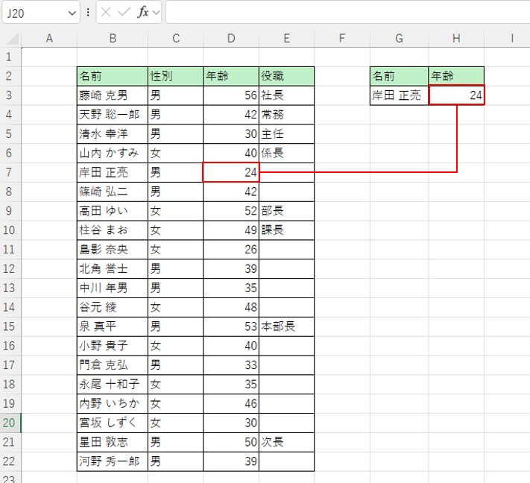Select cell with 中川 年男
This screenshot has height=483, width=530.
(113, 288)
